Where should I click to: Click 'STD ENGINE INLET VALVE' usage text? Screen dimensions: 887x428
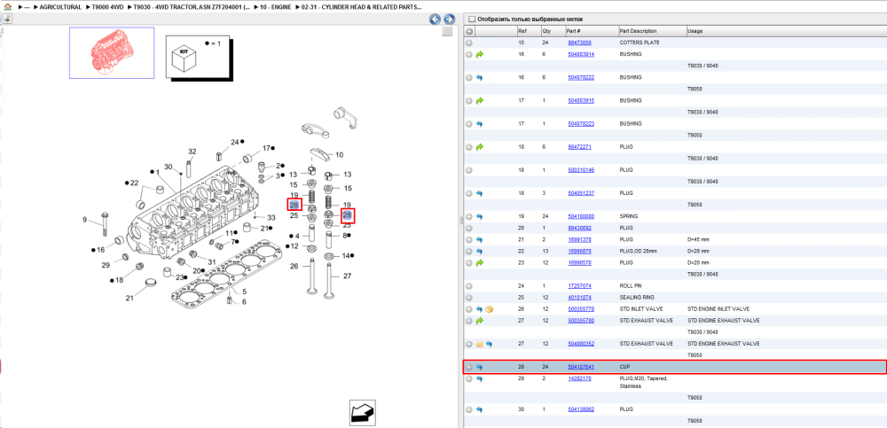(x=718, y=309)
